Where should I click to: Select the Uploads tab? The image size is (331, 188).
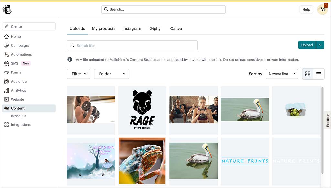point(77,28)
